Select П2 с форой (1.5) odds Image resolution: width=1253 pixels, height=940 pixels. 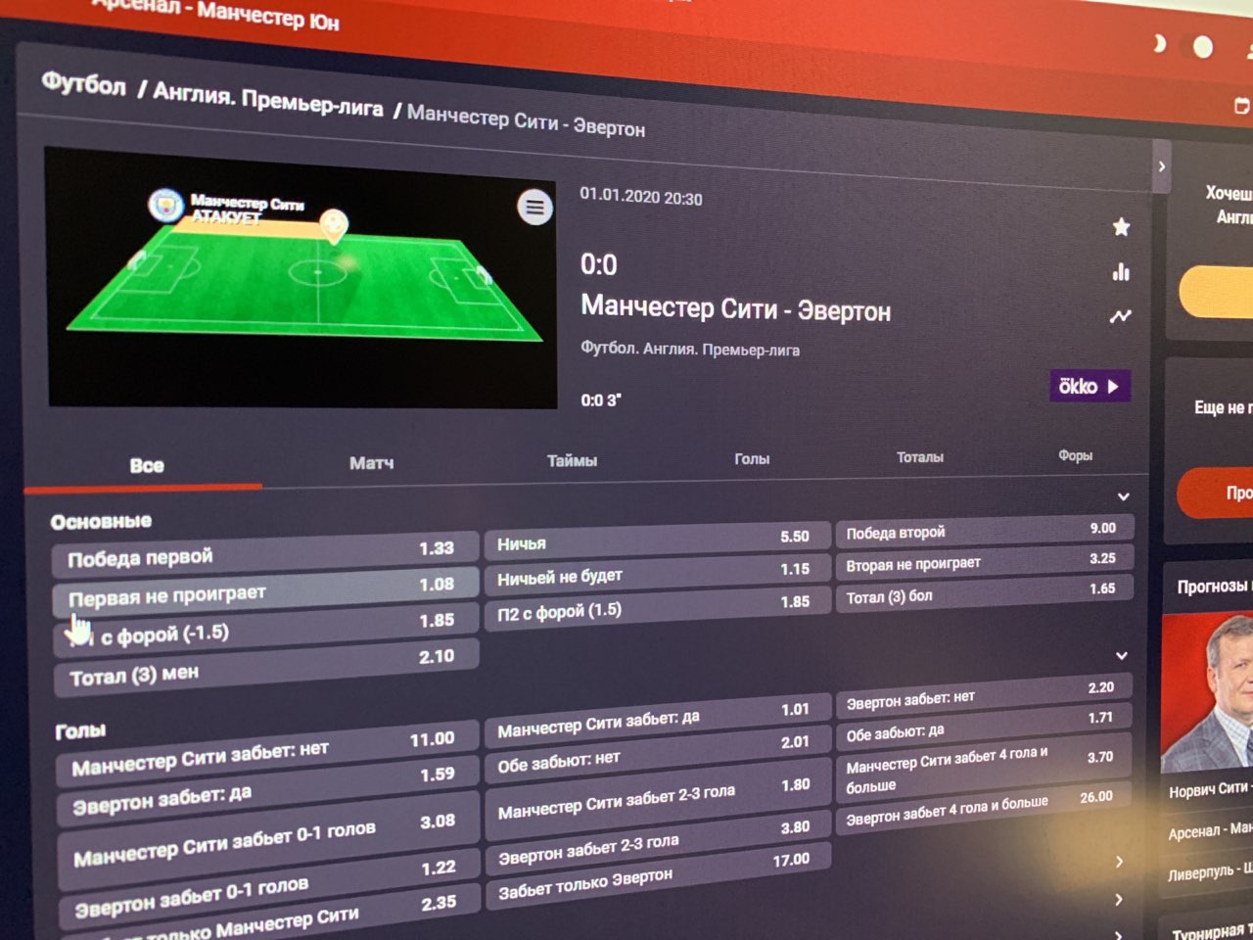(658, 607)
